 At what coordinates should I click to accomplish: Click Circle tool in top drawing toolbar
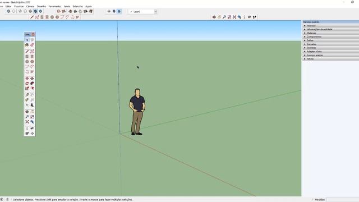52,17
